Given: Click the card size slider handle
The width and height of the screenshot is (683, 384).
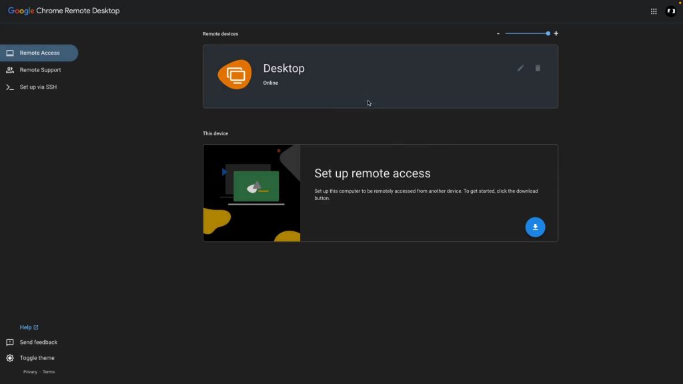Looking at the screenshot, I should pyautogui.click(x=548, y=33).
